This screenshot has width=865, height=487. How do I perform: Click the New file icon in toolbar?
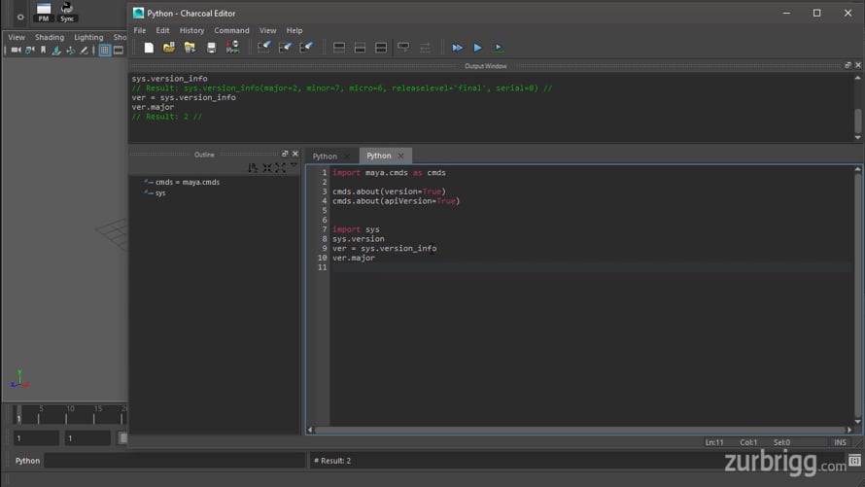(x=149, y=48)
